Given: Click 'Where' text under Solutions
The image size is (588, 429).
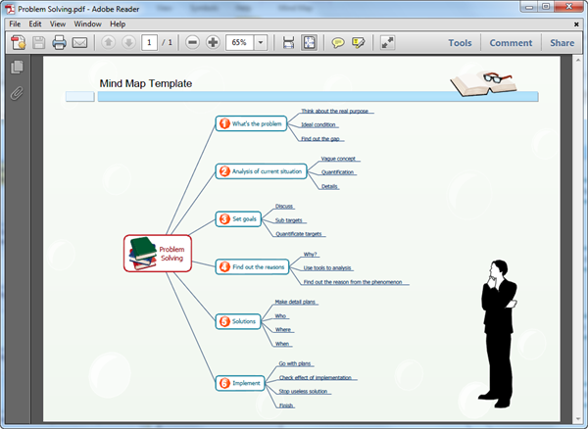Looking at the screenshot, I should tap(283, 330).
